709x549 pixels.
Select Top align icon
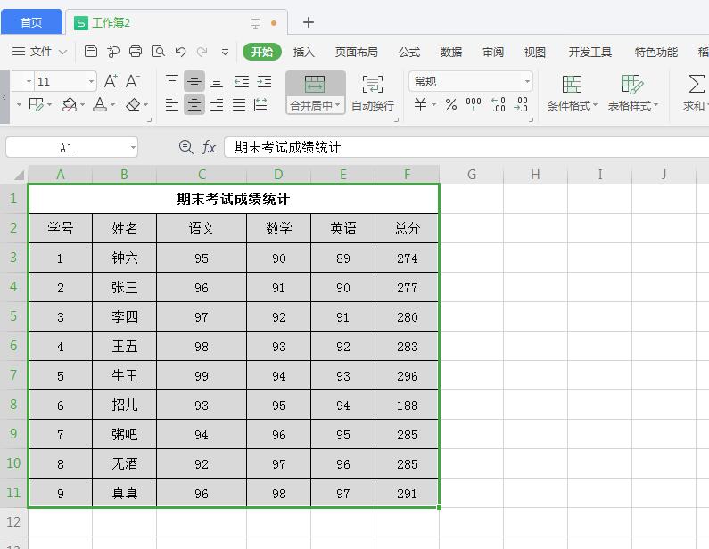[172, 81]
